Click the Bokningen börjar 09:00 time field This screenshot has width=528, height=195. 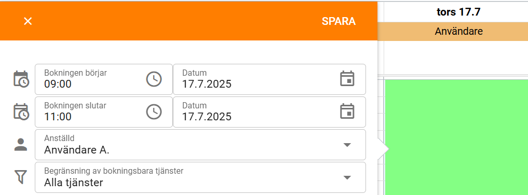(104, 79)
